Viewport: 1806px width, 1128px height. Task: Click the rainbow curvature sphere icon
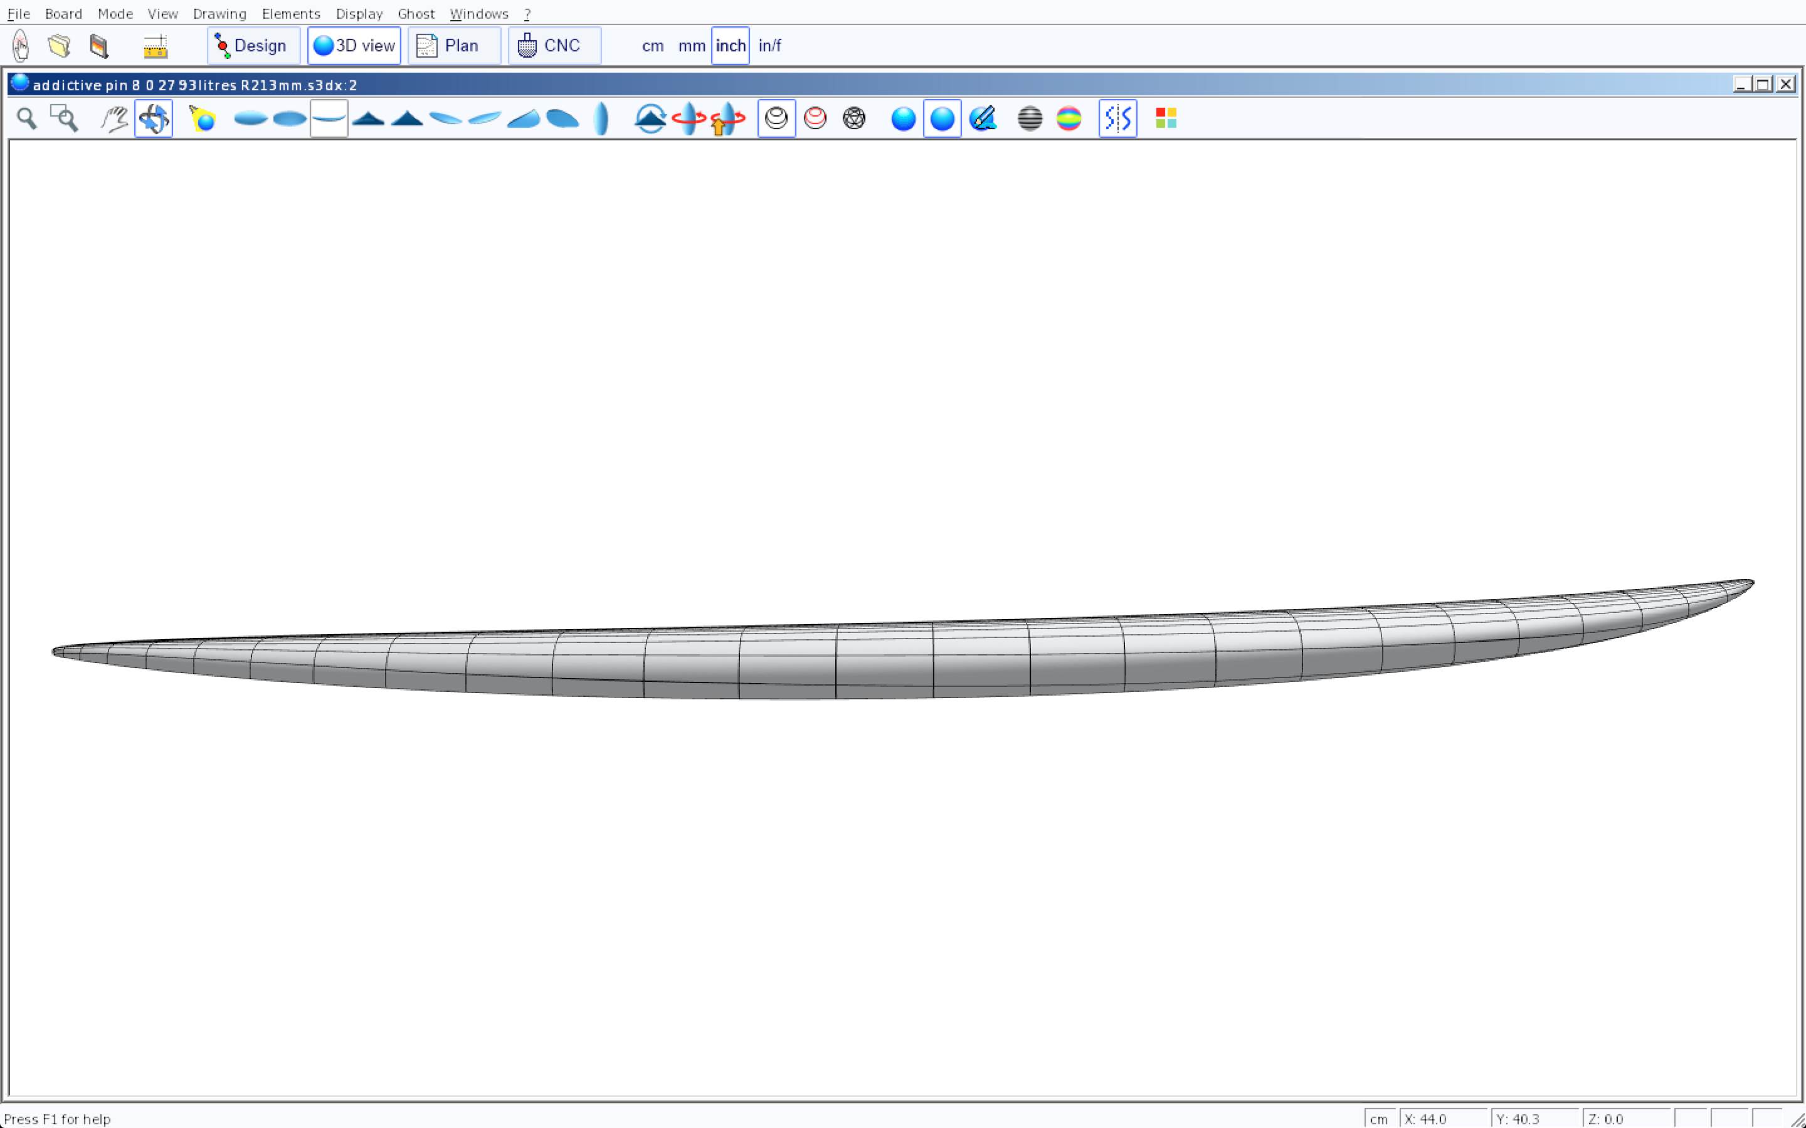1069,118
